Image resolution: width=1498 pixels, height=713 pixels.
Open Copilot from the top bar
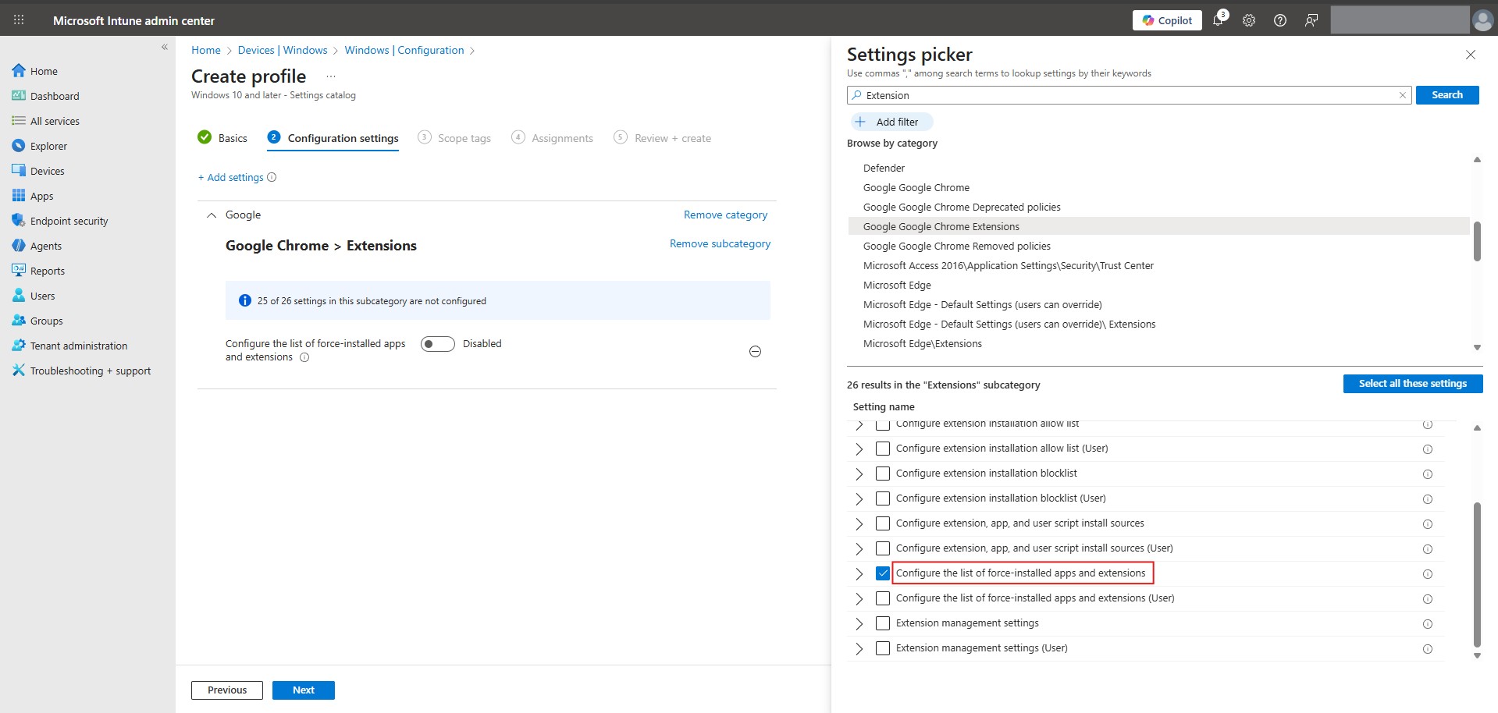pos(1166,20)
